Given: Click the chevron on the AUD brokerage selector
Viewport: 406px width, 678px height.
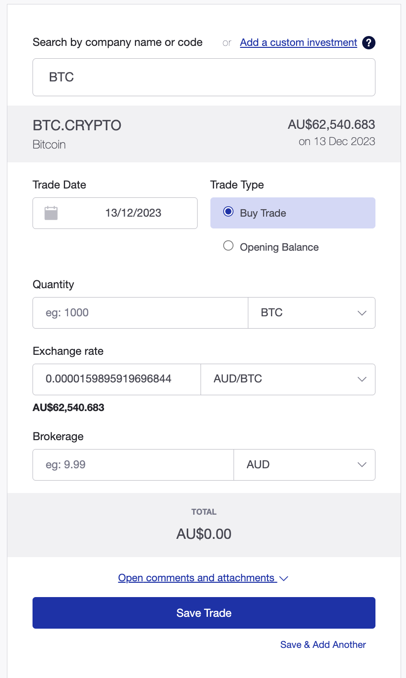Looking at the screenshot, I should pos(362,464).
